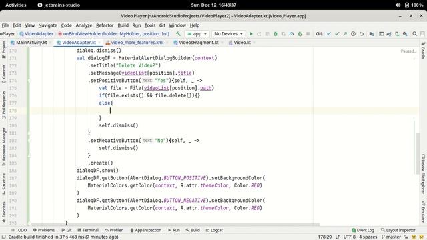Viewport: 427px width, 240px height.
Task: Open the Profiler tool window
Action: 114,230
